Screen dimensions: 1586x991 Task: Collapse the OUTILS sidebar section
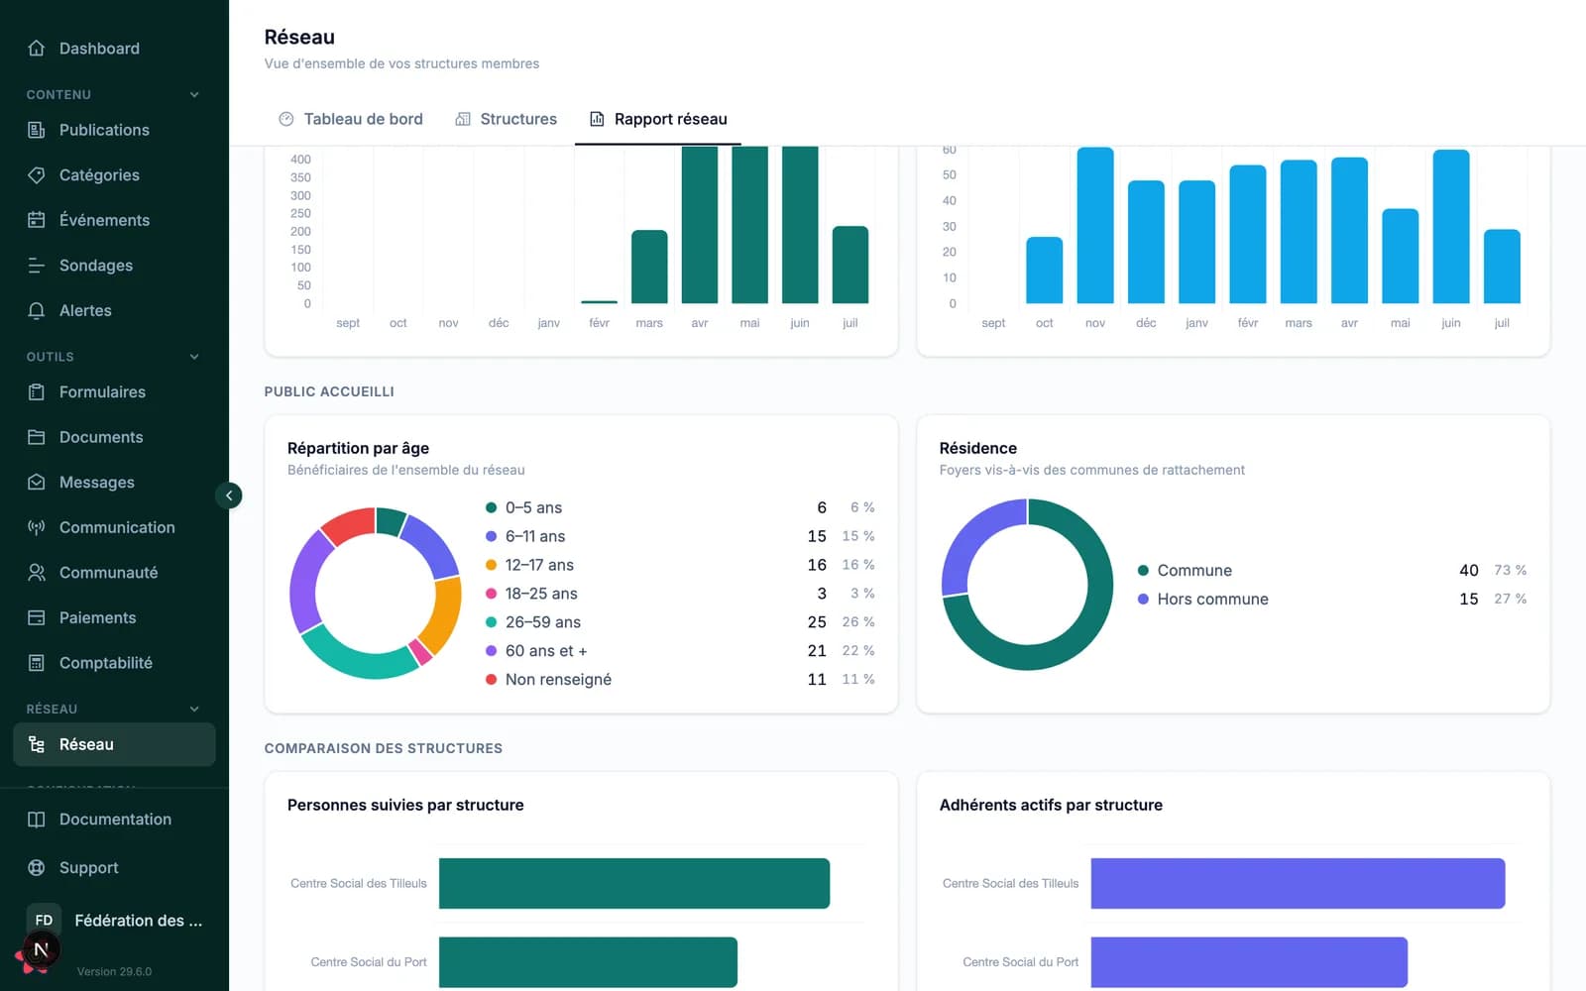194,357
